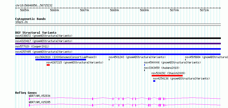Viewport: 228px width, 108px height.
Task: Click the nsv4505684 small variant marker
Action: click(185, 60)
